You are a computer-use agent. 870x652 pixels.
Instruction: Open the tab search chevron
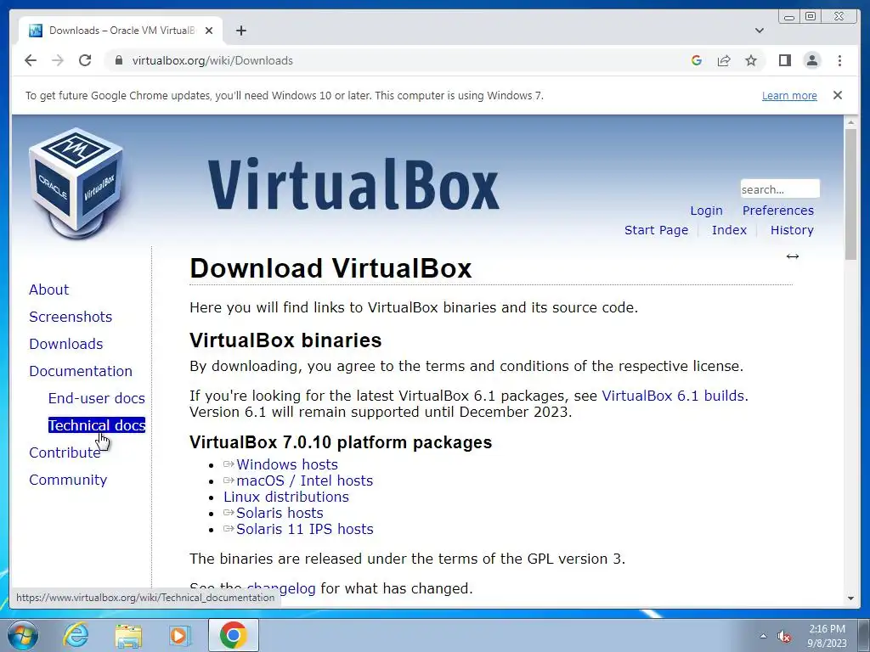(759, 31)
